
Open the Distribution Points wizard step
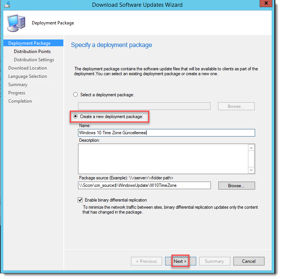click(x=32, y=52)
